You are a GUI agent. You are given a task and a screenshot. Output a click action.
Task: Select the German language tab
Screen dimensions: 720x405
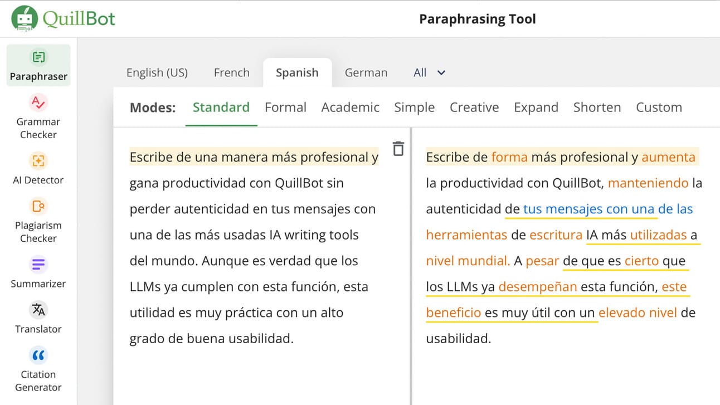pos(366,72)
